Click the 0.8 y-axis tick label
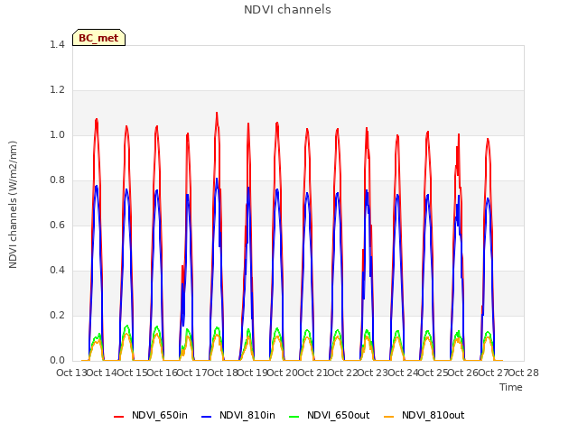Image resolution: width=578 pixels, height=433 pixels. (57, 180)
